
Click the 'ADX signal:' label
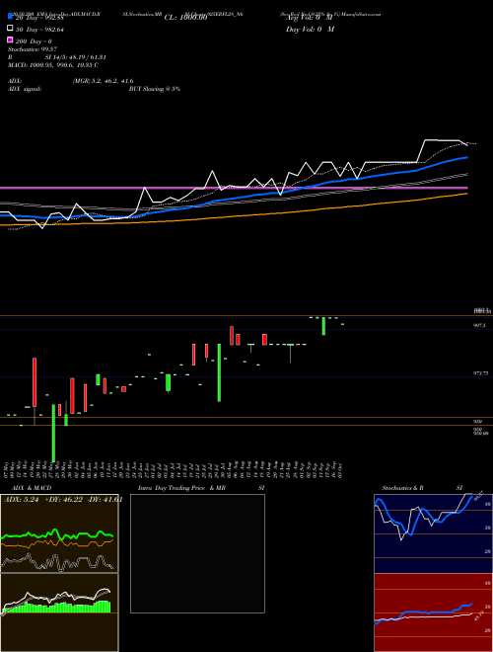[25, 89]
